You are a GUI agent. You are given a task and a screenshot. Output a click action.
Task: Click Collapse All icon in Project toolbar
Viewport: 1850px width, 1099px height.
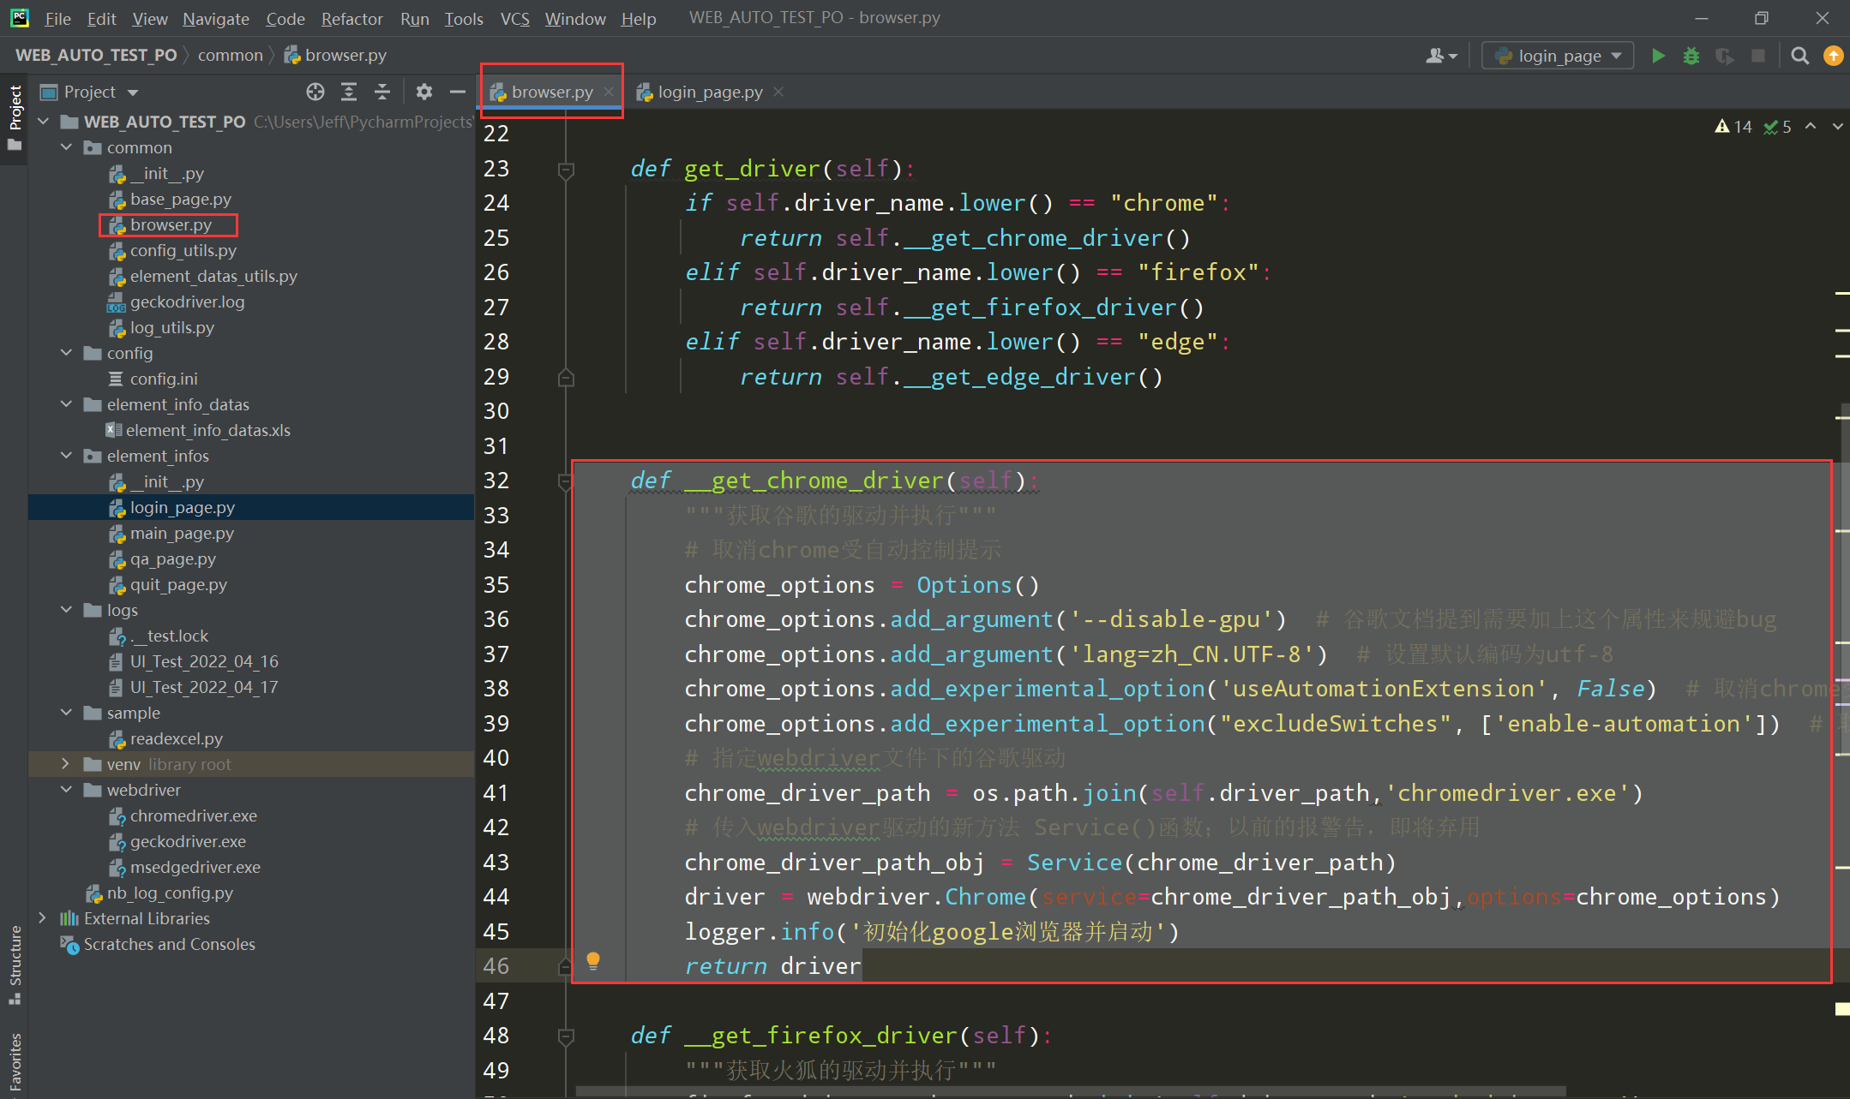tap(382, 92)
